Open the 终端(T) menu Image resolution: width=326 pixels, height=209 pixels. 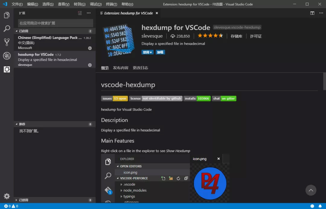[x=111, y=4]
